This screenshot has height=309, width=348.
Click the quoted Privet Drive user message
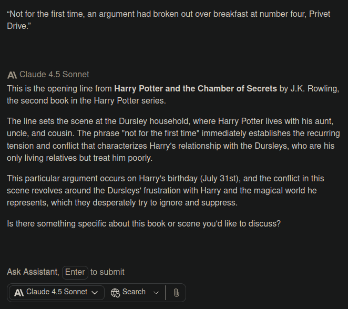169,20
